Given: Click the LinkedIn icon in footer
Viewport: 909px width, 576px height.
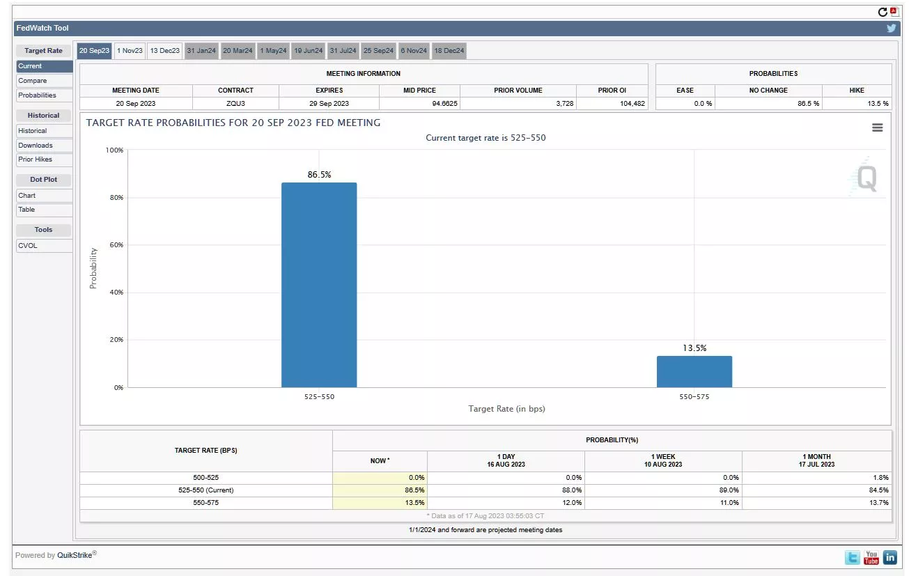Looking at the screenshot, I should point(889,557).
